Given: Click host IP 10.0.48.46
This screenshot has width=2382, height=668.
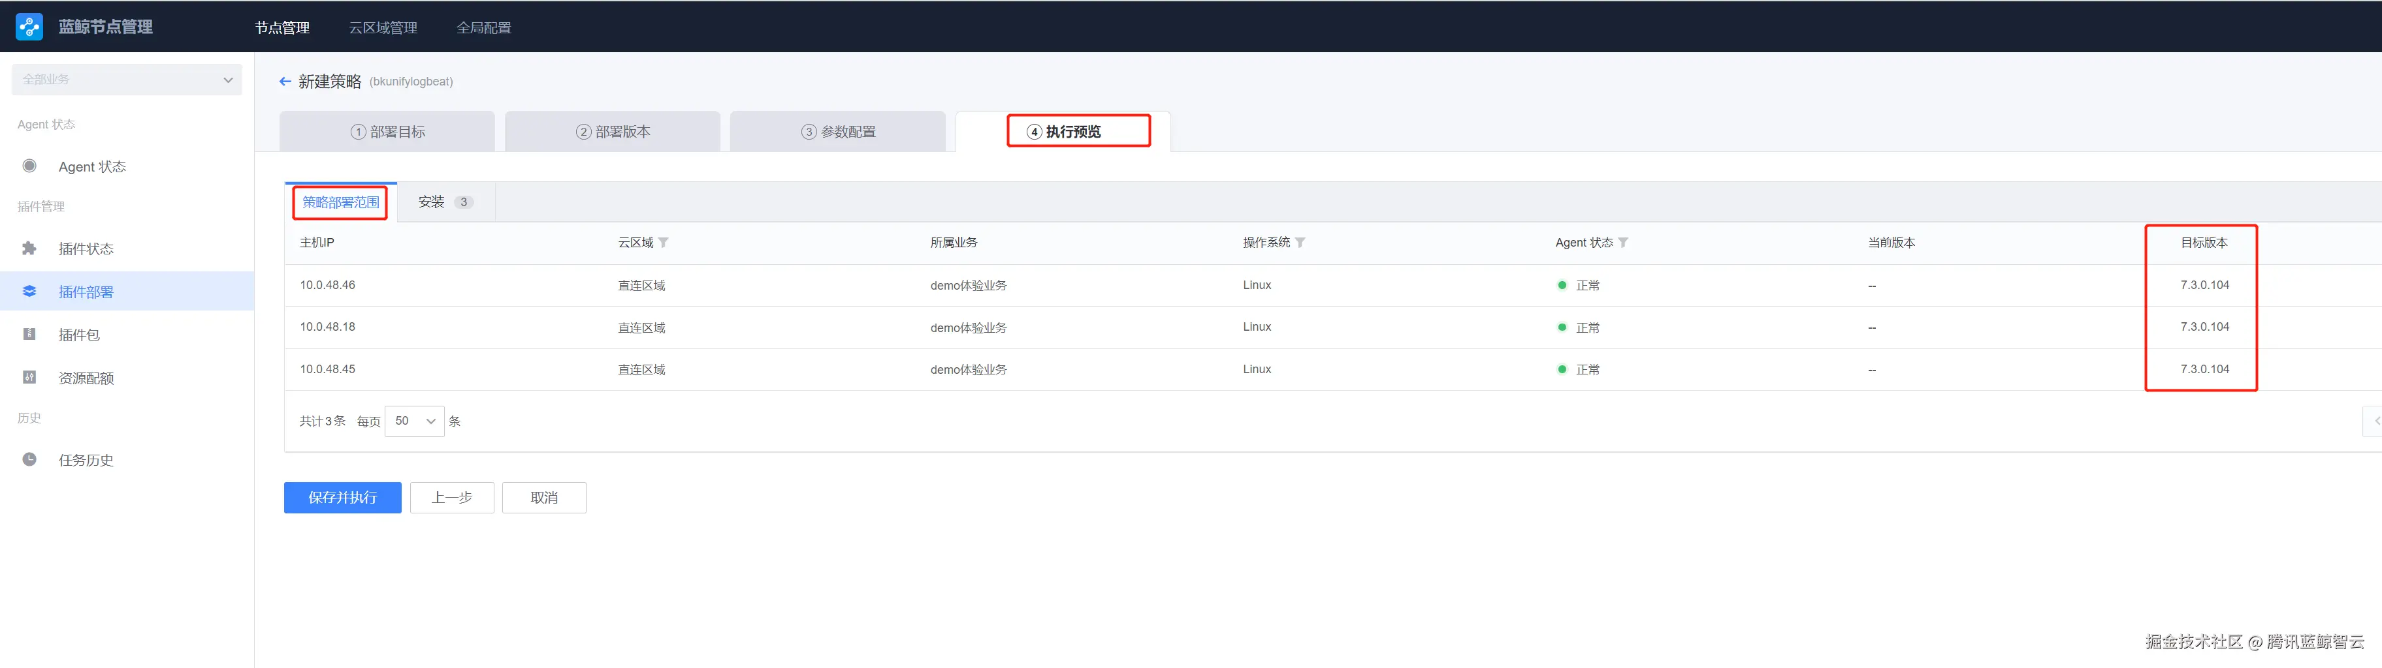Looking at the screenshot, I should coord(327,286).
